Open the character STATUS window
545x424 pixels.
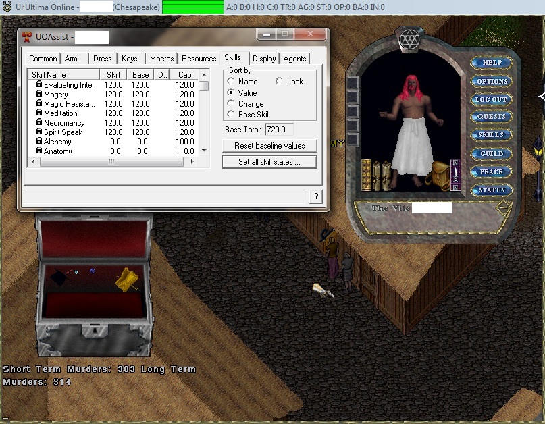pos(492,190)
